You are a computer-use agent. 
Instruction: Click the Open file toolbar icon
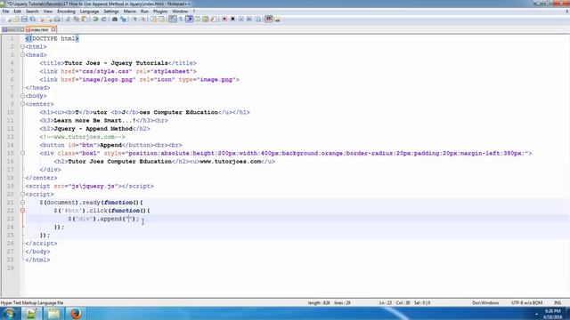[16, 20]
